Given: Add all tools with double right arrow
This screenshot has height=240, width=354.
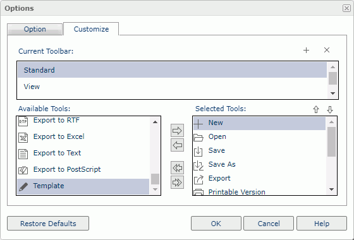Looking at the screenshot, I should [177, 183].
